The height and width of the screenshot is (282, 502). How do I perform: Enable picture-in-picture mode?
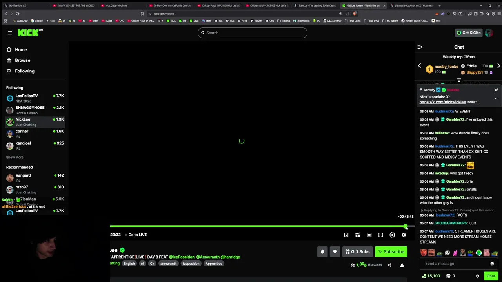(346, 235)
